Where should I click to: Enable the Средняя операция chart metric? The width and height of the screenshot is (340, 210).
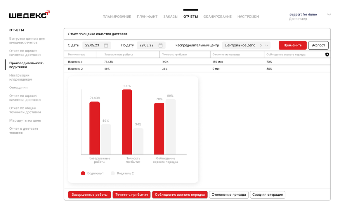pyautogui.click(x=268, y=195)
